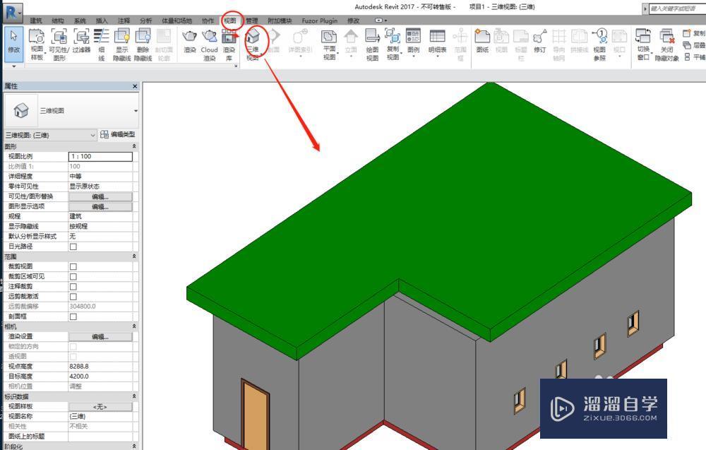The width and height of the screenshot is (706, 450).
Task: Click Edit Type (编辑类型) button
Action: pos(117,134)
